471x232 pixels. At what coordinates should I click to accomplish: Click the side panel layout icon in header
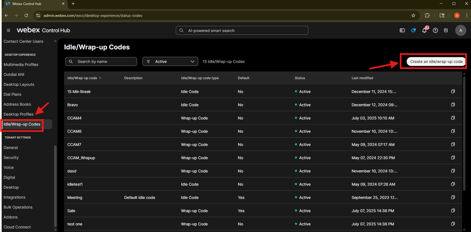coord(402,30)
